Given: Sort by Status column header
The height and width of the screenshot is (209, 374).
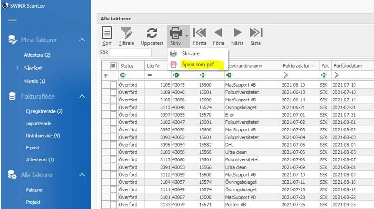Looking at the screenshot, I should tap(131, 66).
